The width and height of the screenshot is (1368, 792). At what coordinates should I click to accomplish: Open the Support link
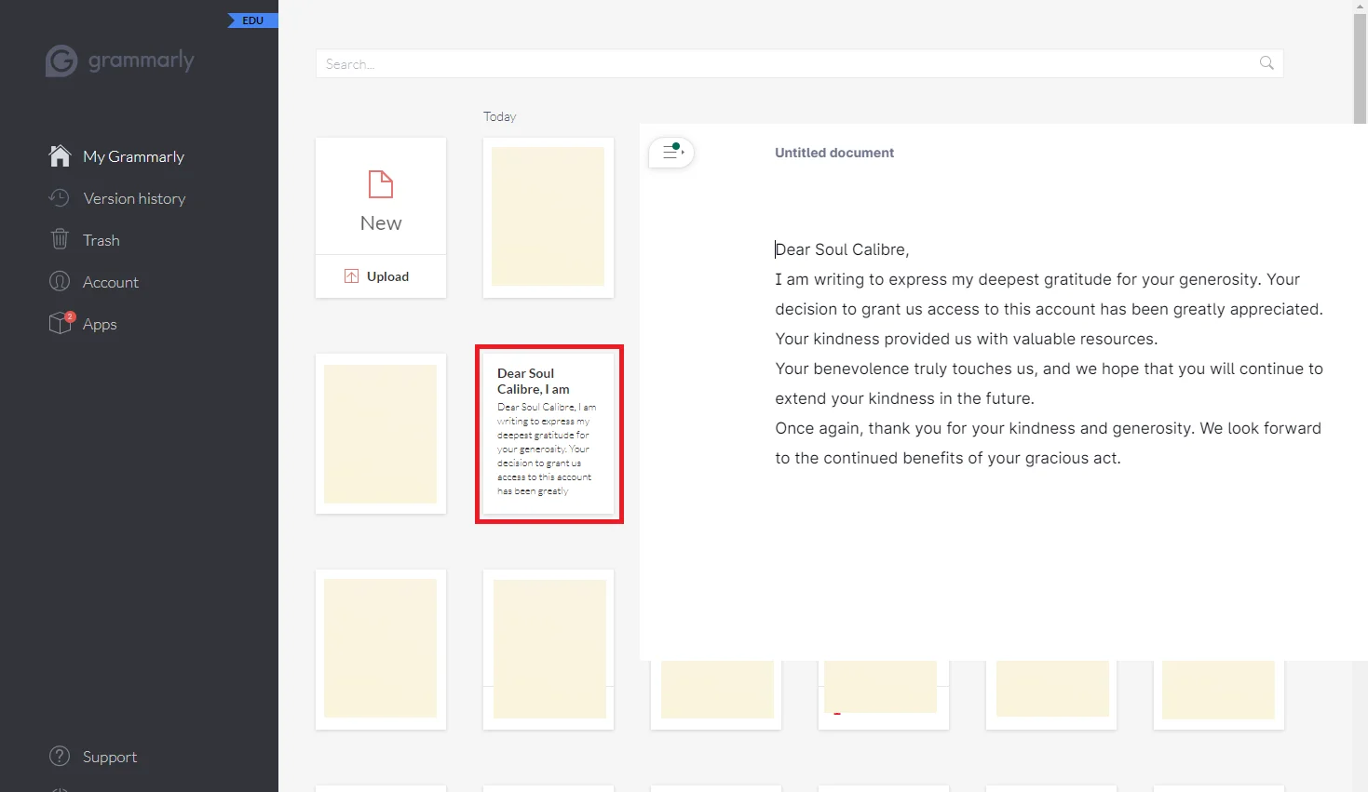tap(109, 757)
